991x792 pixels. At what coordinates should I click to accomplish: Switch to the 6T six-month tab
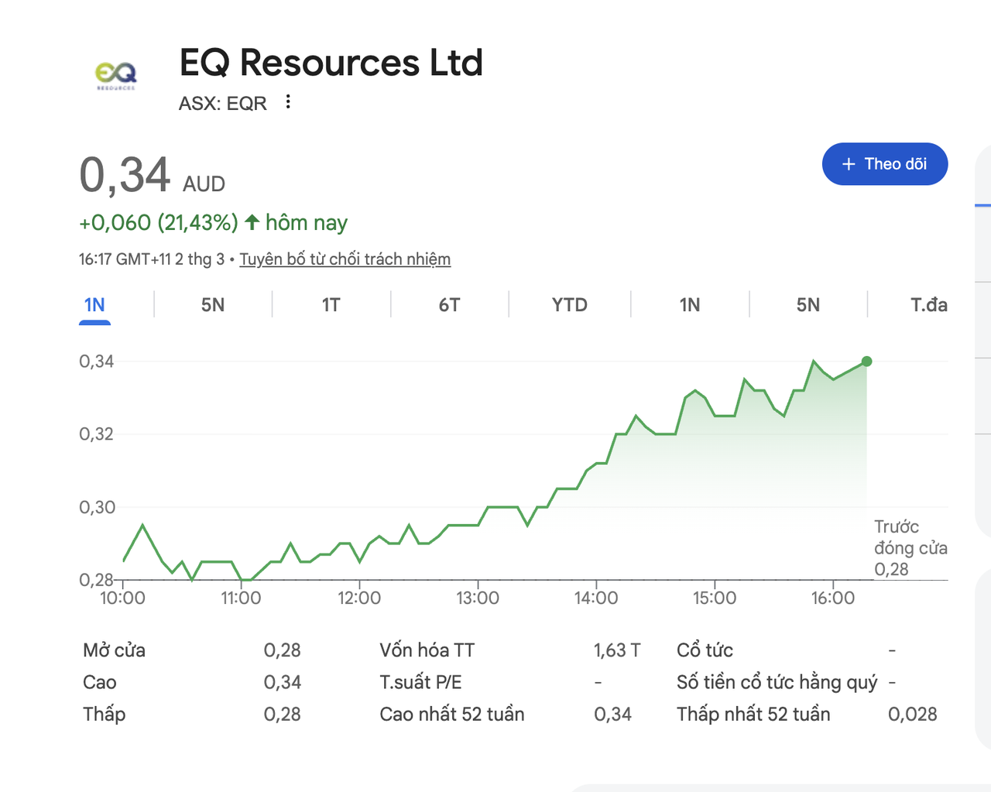450,305
